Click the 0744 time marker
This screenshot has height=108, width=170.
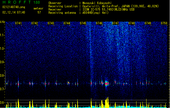[x=67, y=23]
